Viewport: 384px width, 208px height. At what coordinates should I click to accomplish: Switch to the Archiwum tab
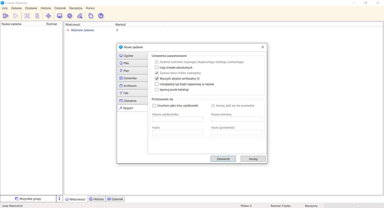(132, 86)
